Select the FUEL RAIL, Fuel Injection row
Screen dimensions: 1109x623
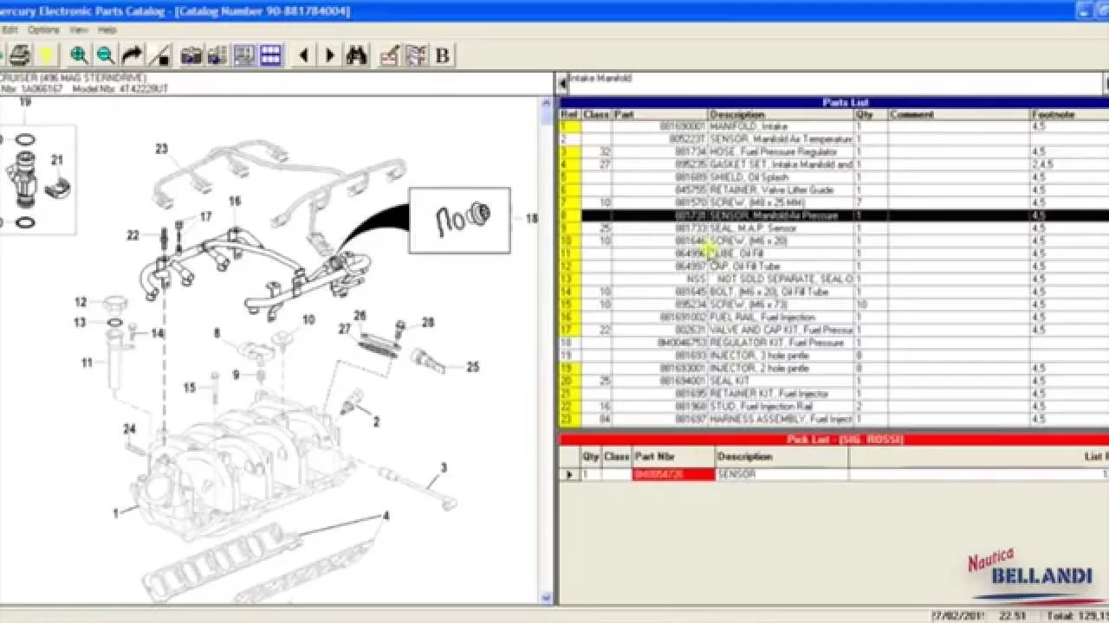(833, 318)
